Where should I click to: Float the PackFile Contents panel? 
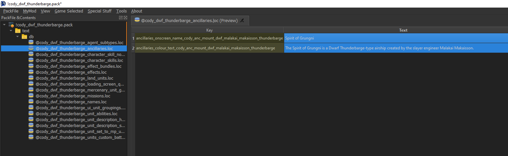(121, 18)
